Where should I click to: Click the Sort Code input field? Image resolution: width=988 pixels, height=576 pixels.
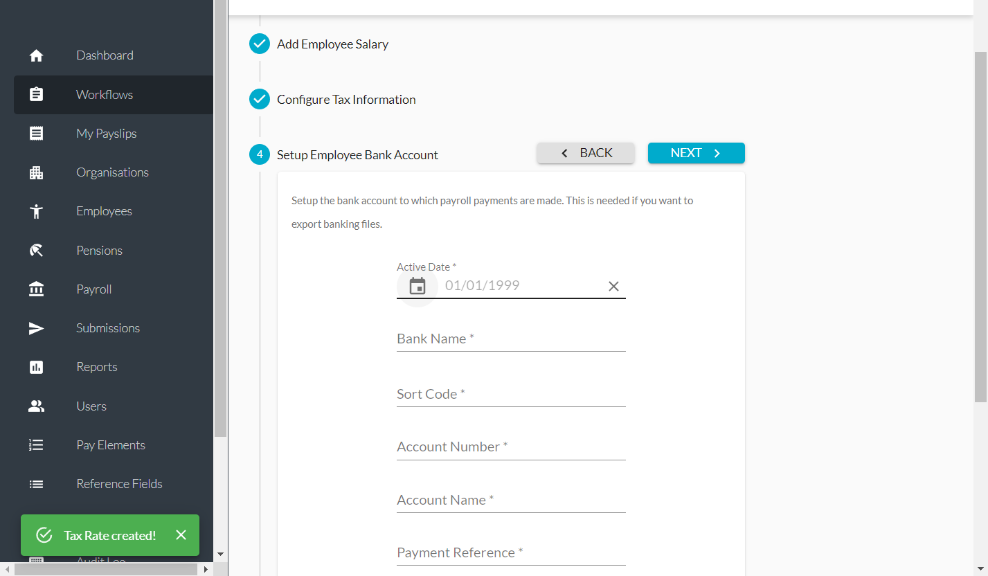click(x=511, y=394)
